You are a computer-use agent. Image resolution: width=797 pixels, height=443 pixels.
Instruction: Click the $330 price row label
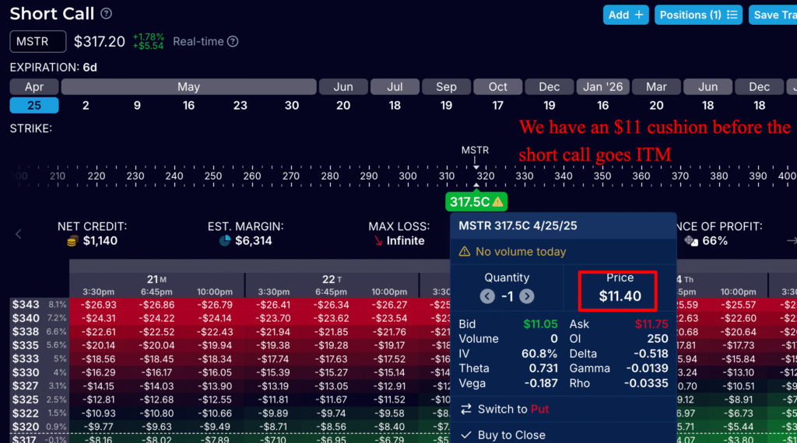click(26, 372)
